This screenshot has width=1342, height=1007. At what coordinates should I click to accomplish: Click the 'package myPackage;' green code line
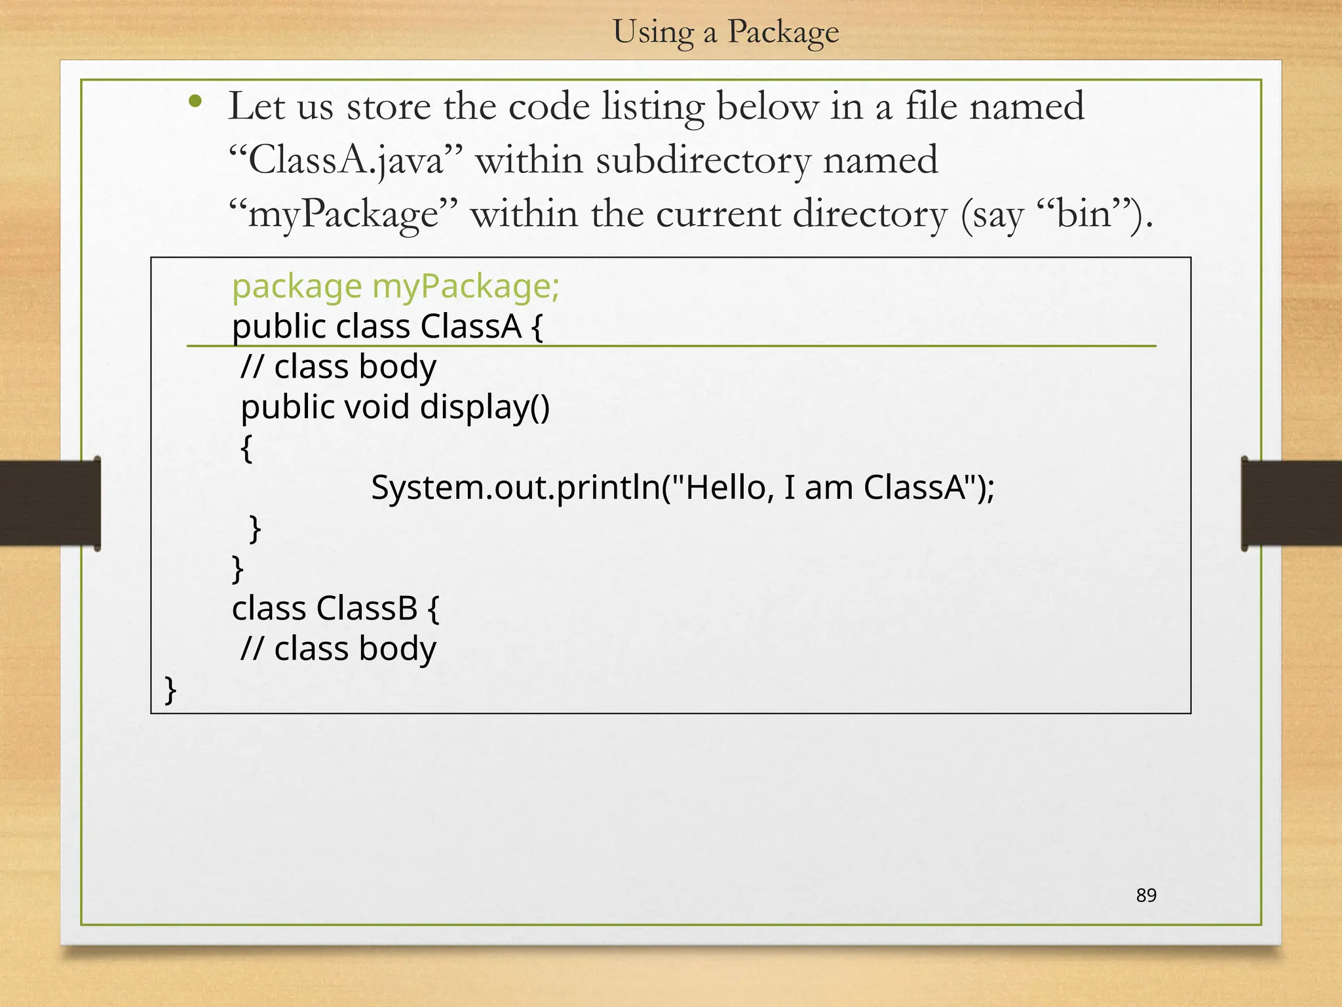(x=396, y=286)
